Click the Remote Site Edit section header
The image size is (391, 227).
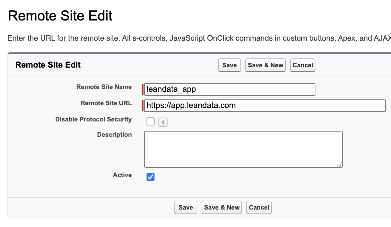(48, 65)
